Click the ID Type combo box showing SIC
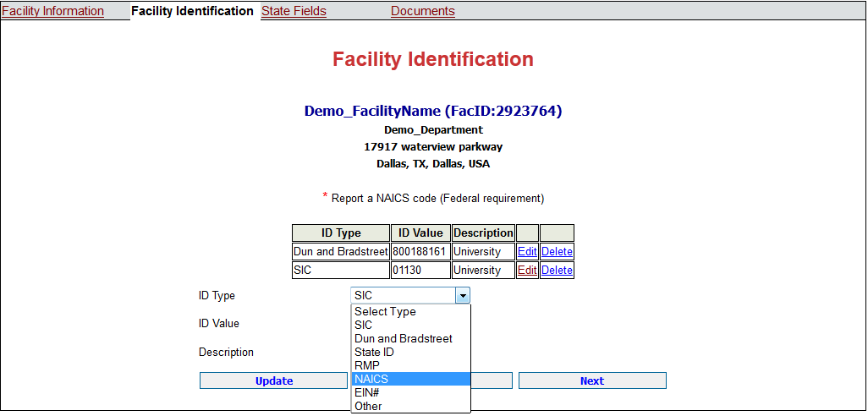868x416 pixels. pos(410,296)
